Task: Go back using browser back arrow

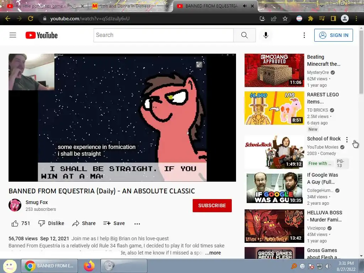Action: (8, 18)
